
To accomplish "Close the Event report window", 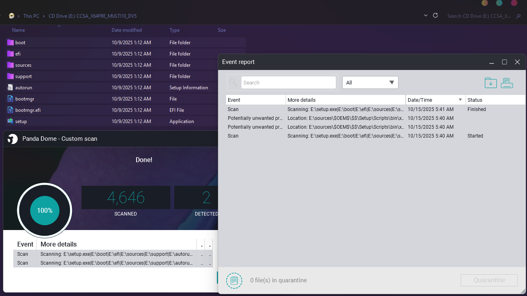I will [x=517, y=62].
